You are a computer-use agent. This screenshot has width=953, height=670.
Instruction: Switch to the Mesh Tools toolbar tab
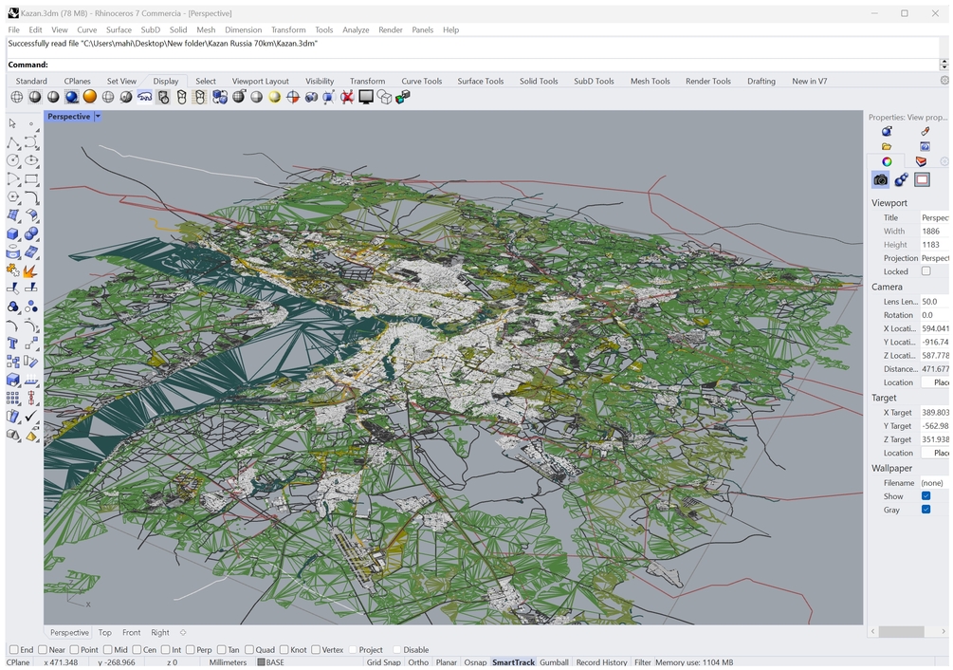(650, 82)
